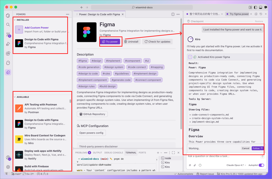Open the terminal launch profile dropdown arrow
The image size is (272, 179).
tap(161, 152)
